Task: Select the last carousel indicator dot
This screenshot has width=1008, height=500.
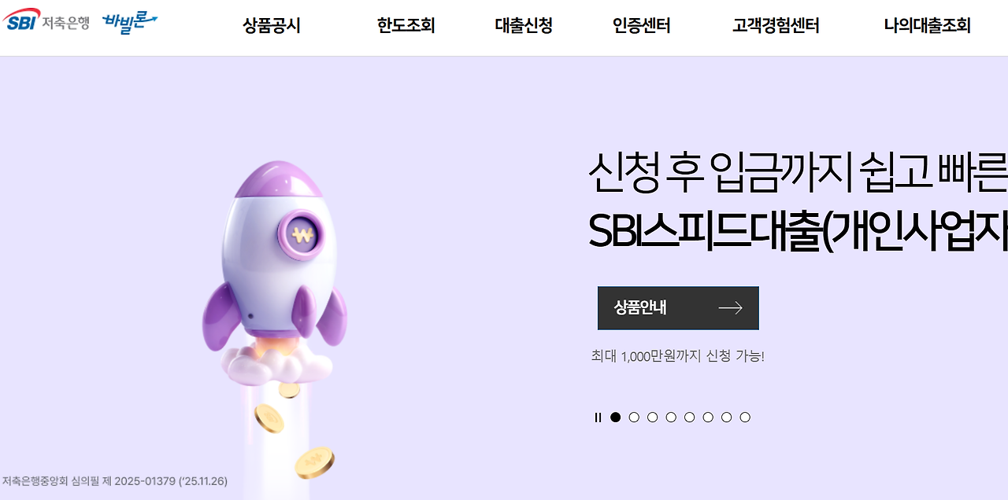Action: (745, 417)
